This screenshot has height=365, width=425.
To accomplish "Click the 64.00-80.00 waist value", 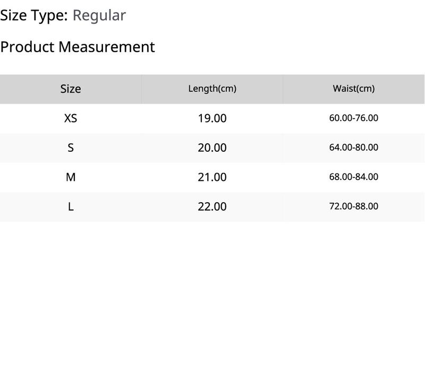I will coord(354,147).
